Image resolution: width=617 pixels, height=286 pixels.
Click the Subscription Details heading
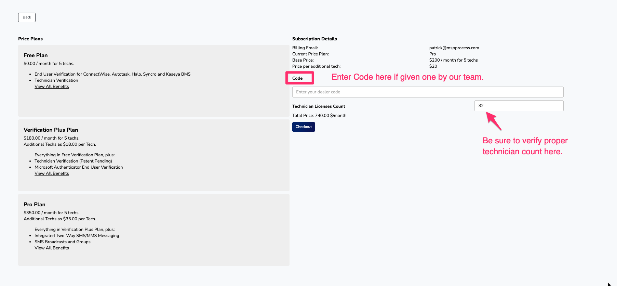[x=314, y=39]
